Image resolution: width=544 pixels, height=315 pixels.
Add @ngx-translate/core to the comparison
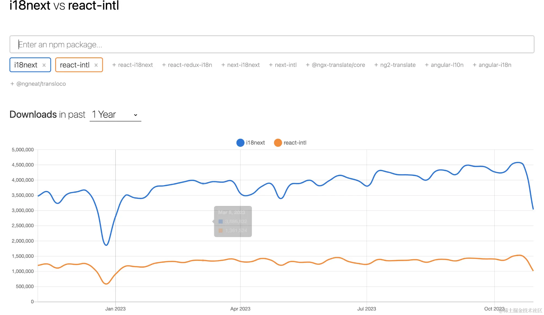[335, 65]
